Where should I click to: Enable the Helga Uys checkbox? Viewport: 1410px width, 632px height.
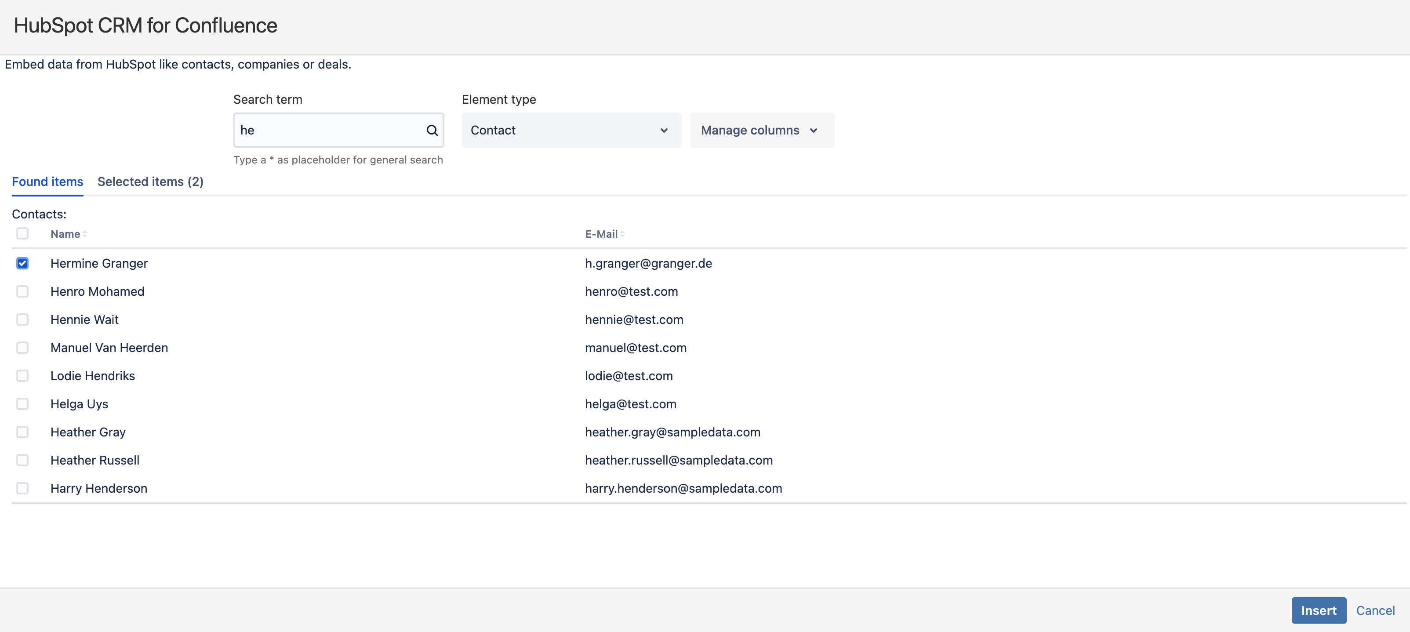click(x=22, y=404)
